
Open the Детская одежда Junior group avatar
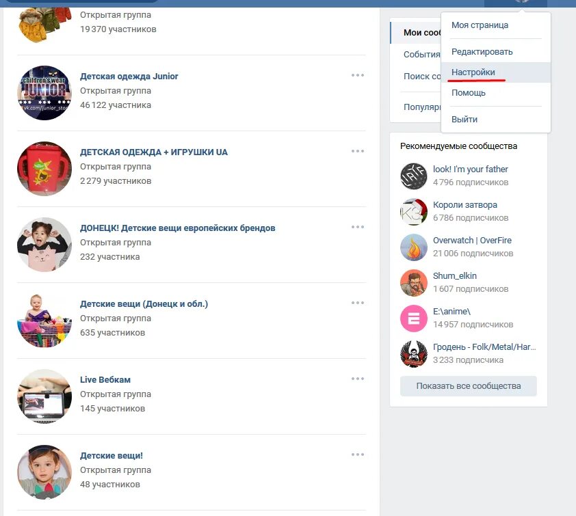click(x=44, y=93)
